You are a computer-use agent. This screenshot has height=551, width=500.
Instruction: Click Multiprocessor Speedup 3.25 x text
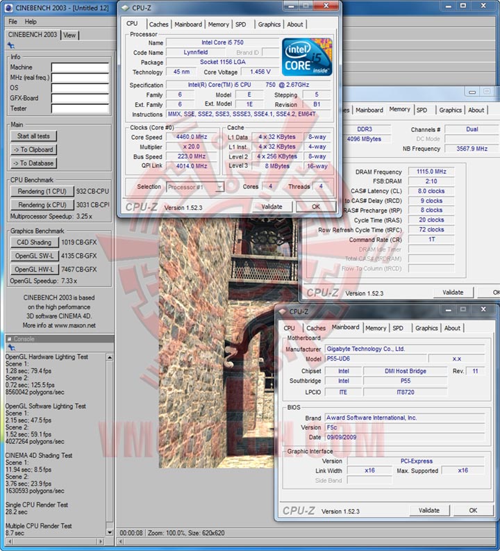[x=51, y=217]
